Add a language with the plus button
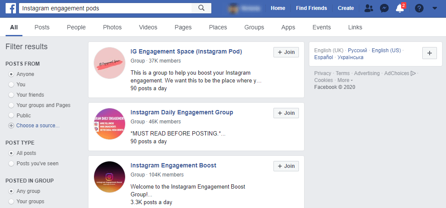The width and height of the screenshot is (446, 208). (430, 53)
